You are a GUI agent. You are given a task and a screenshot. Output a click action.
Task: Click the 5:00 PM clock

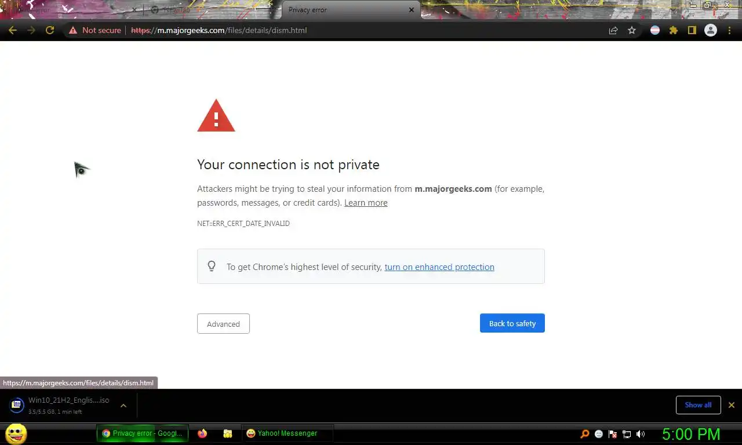[x=691, y=434]
